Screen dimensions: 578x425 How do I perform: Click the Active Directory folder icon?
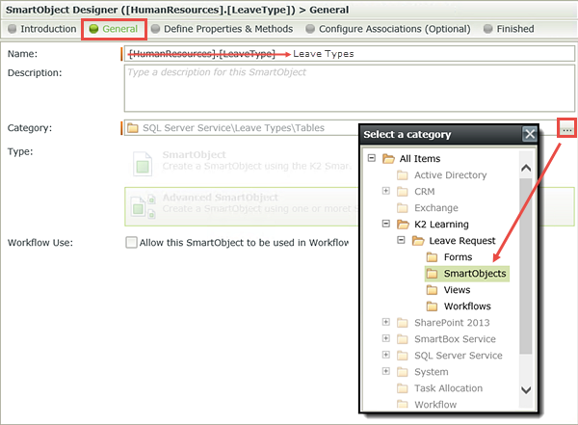tap(402, 175)
